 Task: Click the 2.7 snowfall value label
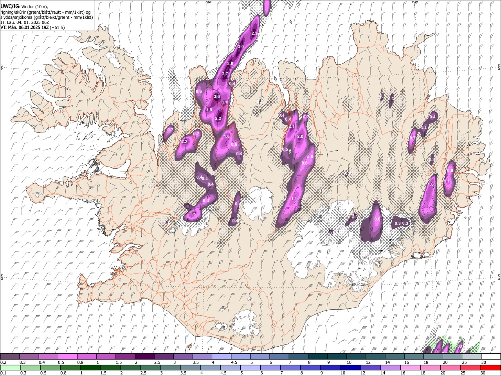(x=225, y=74)
